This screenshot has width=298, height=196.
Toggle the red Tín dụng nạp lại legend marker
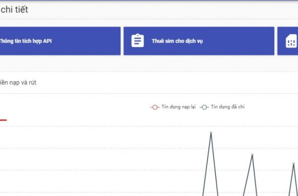155,107
